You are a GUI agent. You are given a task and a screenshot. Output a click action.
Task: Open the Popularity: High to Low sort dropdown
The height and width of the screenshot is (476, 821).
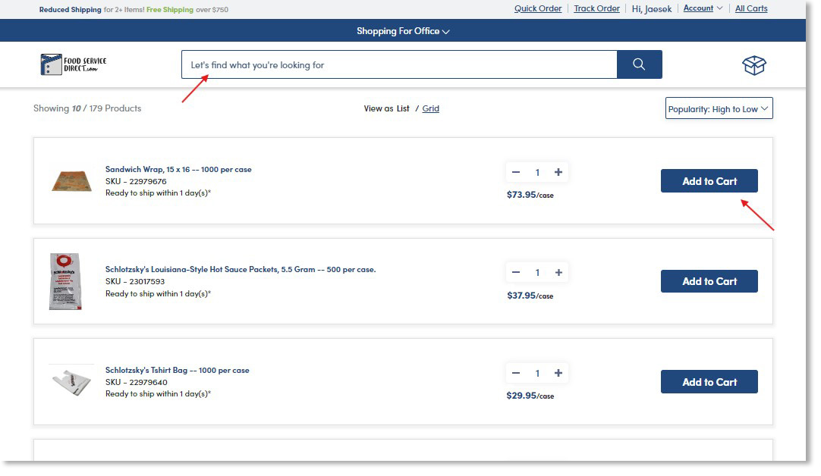719,109
